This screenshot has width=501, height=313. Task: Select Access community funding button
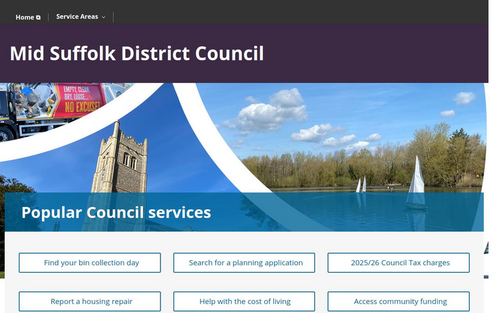click(x=398, y=301)
